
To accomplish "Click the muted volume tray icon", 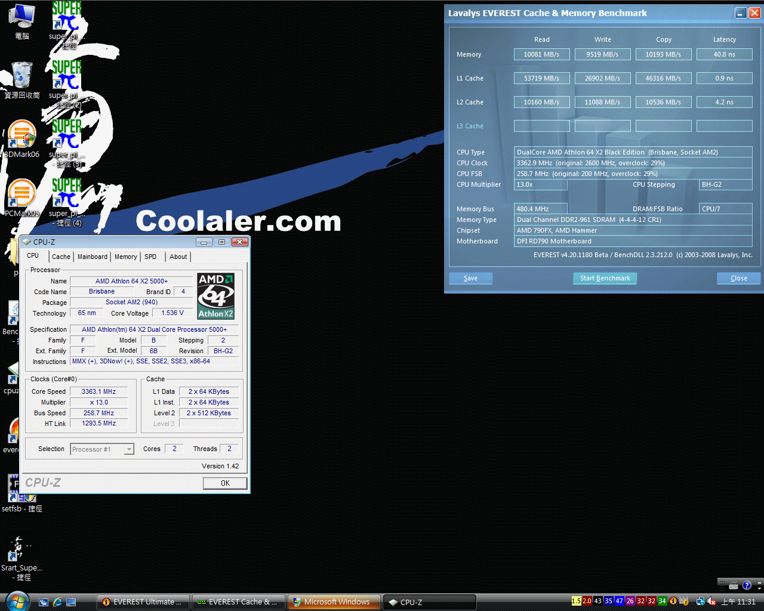I will pos(711,601).
